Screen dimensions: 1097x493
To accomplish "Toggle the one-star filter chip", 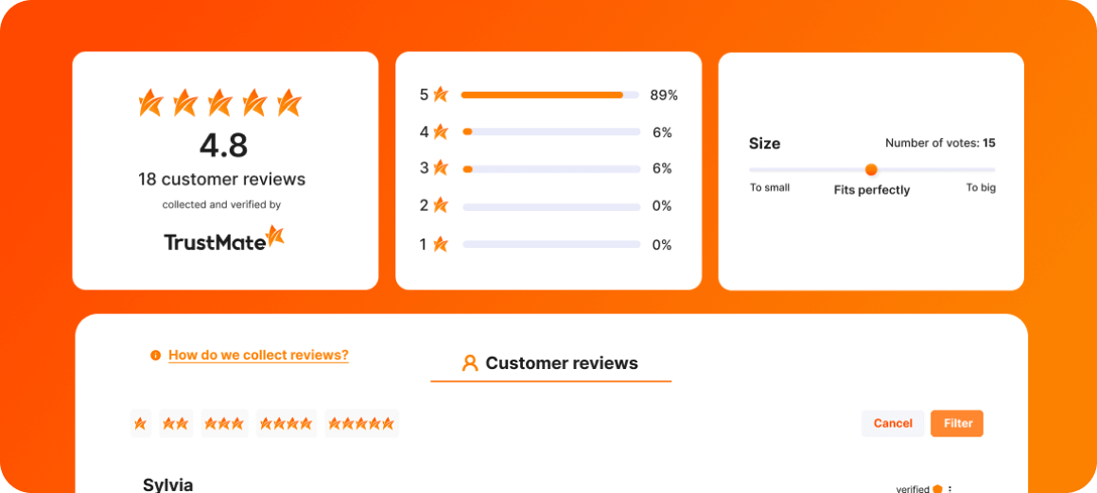I will point(141,424).
